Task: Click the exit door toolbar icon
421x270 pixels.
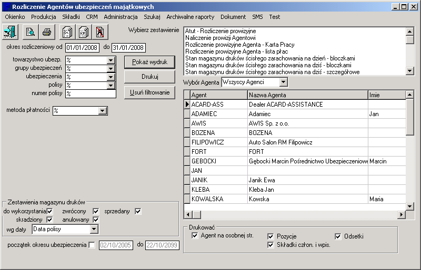Action: pyautogui.click(x=10, y=32)
